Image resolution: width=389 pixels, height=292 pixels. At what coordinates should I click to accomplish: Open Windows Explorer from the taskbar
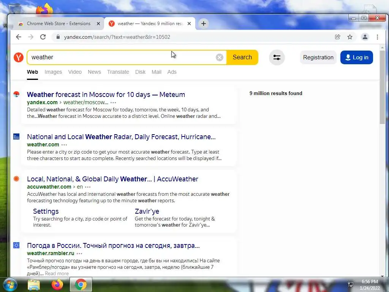[x=34, y=284]
